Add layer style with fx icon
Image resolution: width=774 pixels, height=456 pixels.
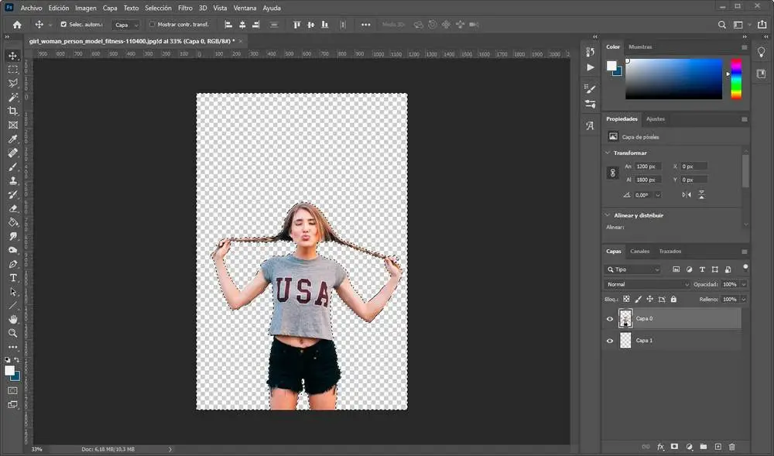pos(660,447)
